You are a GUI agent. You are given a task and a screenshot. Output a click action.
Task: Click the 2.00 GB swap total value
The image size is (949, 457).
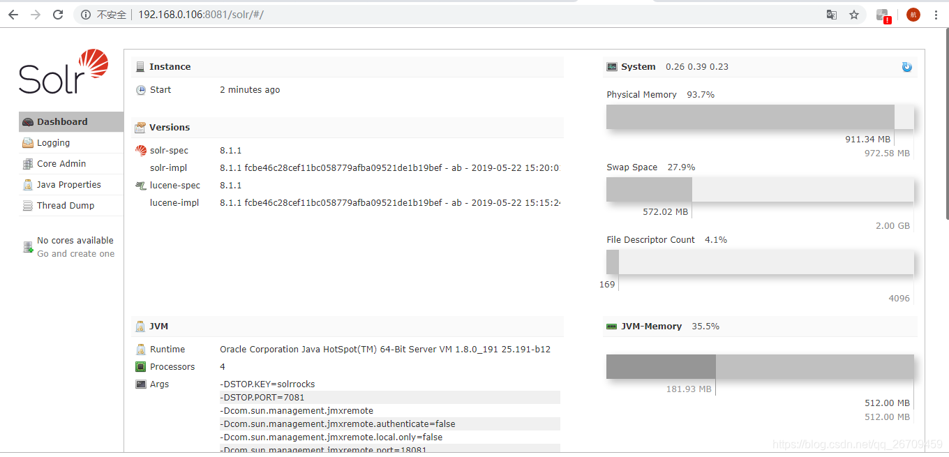pos(892,226)
